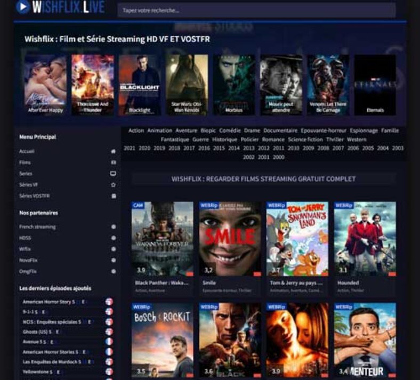Click the WEBRip badge on Smile poster
The image size is (420, 380).
[x=209, y=205]
